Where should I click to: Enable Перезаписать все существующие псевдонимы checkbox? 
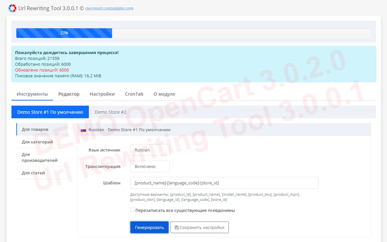(132, 210)
